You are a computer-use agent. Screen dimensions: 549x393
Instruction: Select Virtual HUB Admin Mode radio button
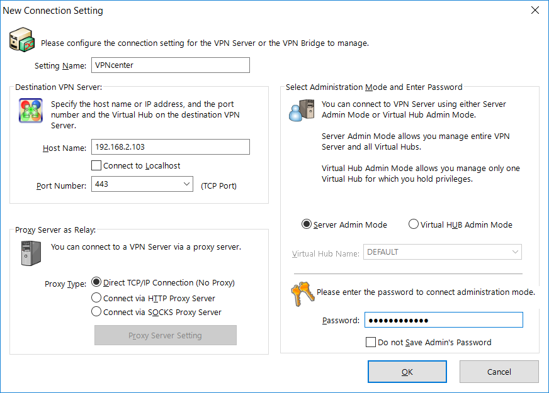tap(414, 224)
